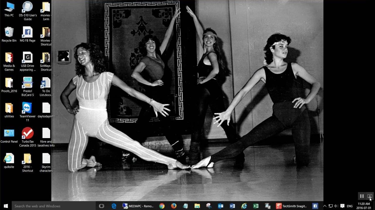
Task: Show hidden system tray icons
Action: tap(325, 206)
